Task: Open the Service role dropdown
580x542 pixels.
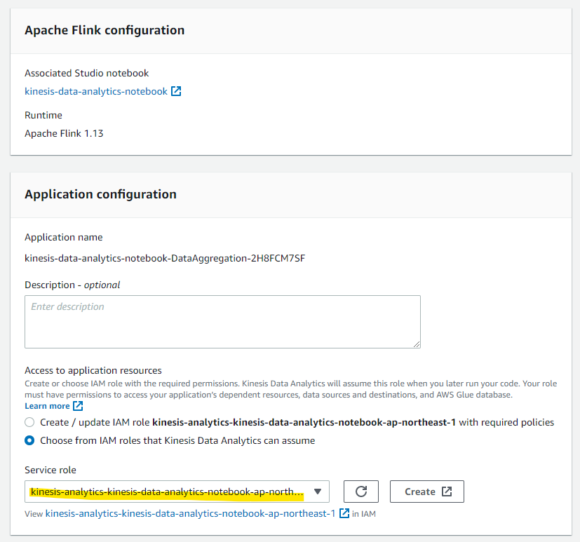Action: click(177, 492)
